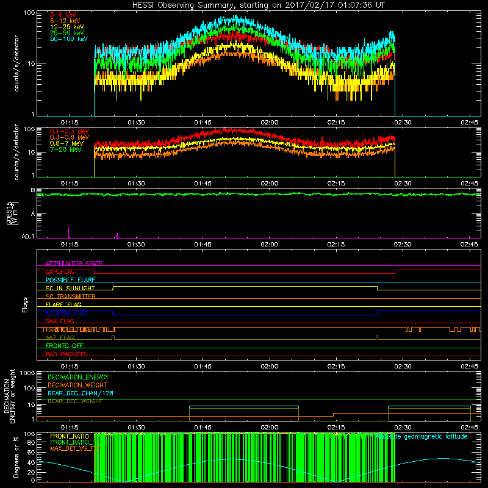
Task: Click the magenta spike near 01:15 in GOES15 panel
Action: coord(69,232)
